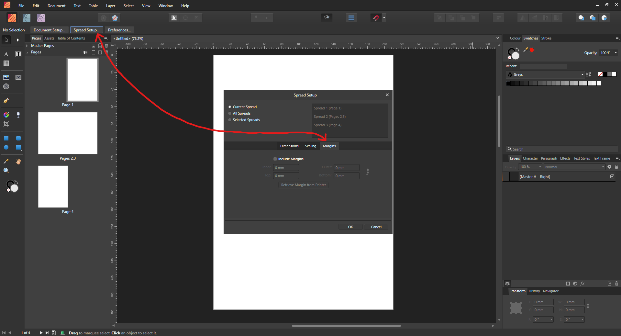Click OK in Spread Setup dialog

point(350,227)
